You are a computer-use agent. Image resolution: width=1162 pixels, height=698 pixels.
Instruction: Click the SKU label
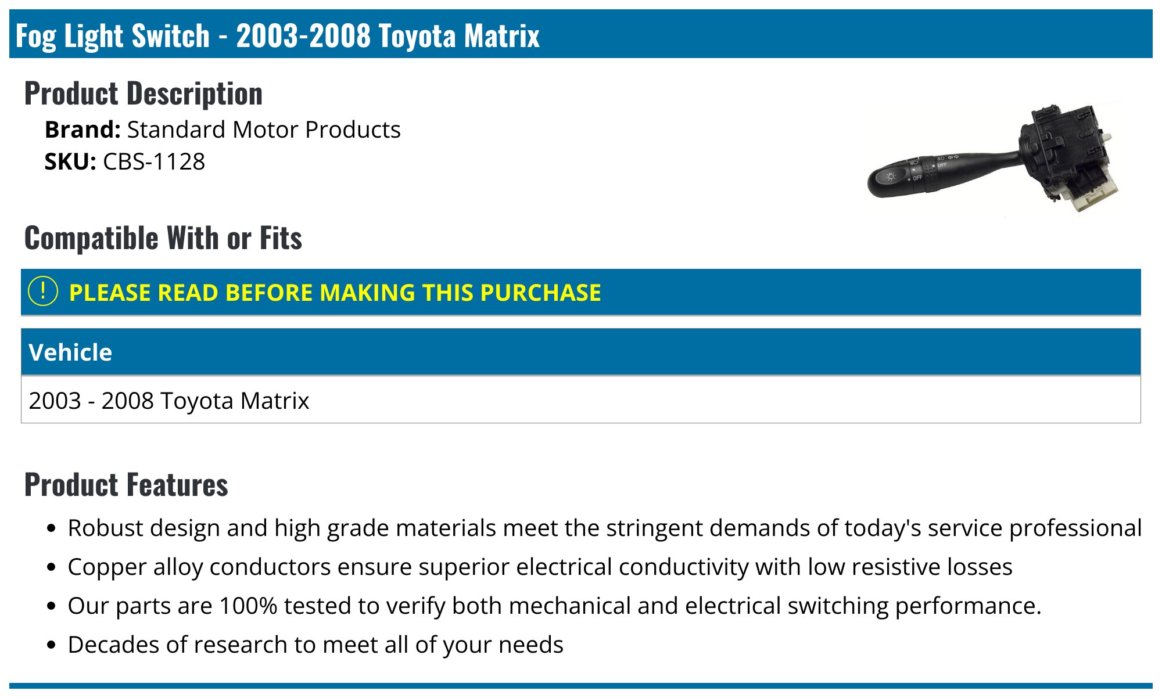tap(70, 161)
